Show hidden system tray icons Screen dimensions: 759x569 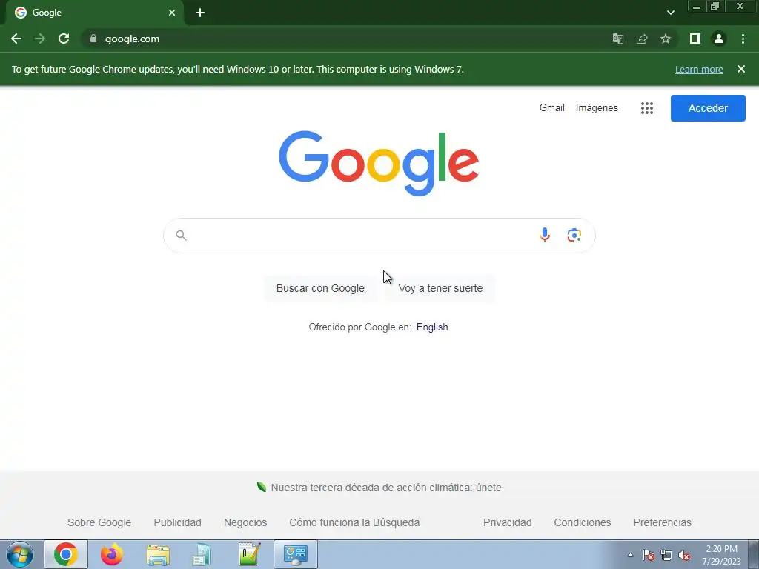(x=630, y=555)
